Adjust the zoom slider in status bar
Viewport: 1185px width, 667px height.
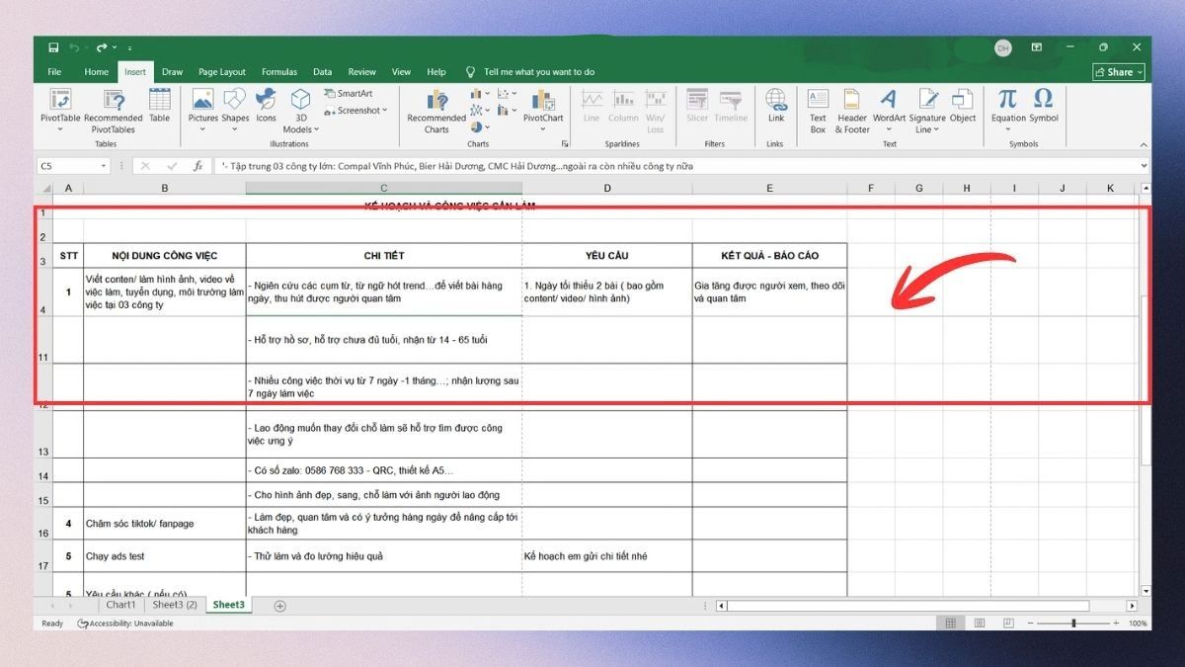[1073, 624]
